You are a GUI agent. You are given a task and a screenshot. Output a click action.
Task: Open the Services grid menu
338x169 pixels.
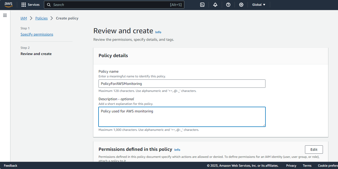[x=24, y=5]
